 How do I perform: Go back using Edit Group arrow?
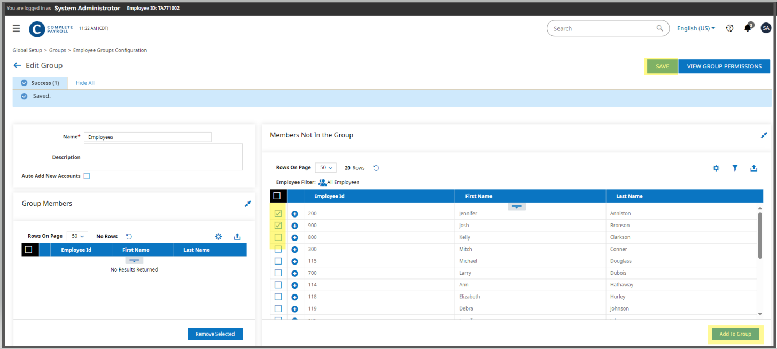click(x=17, y=65)
